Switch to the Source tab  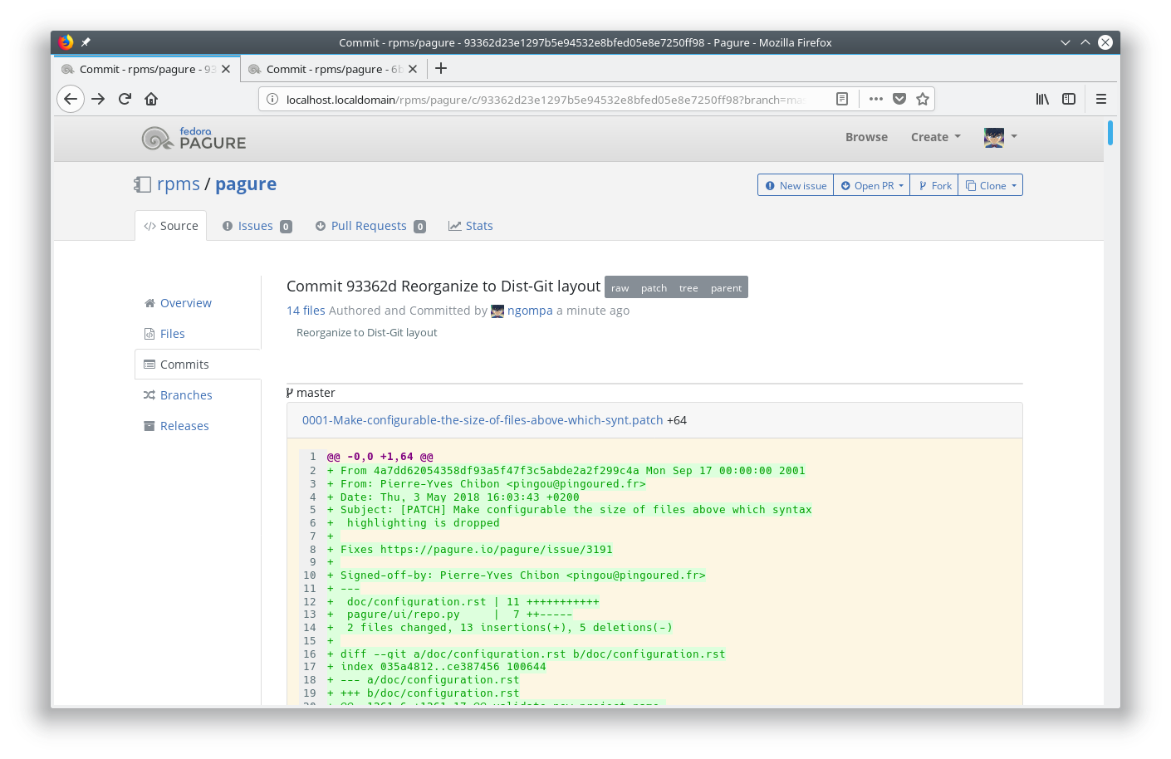click(171, 226)
